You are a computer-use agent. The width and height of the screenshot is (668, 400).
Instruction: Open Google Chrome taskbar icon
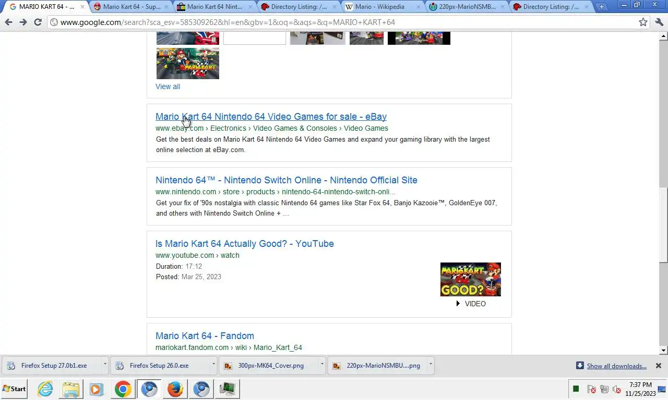[123, 389]
